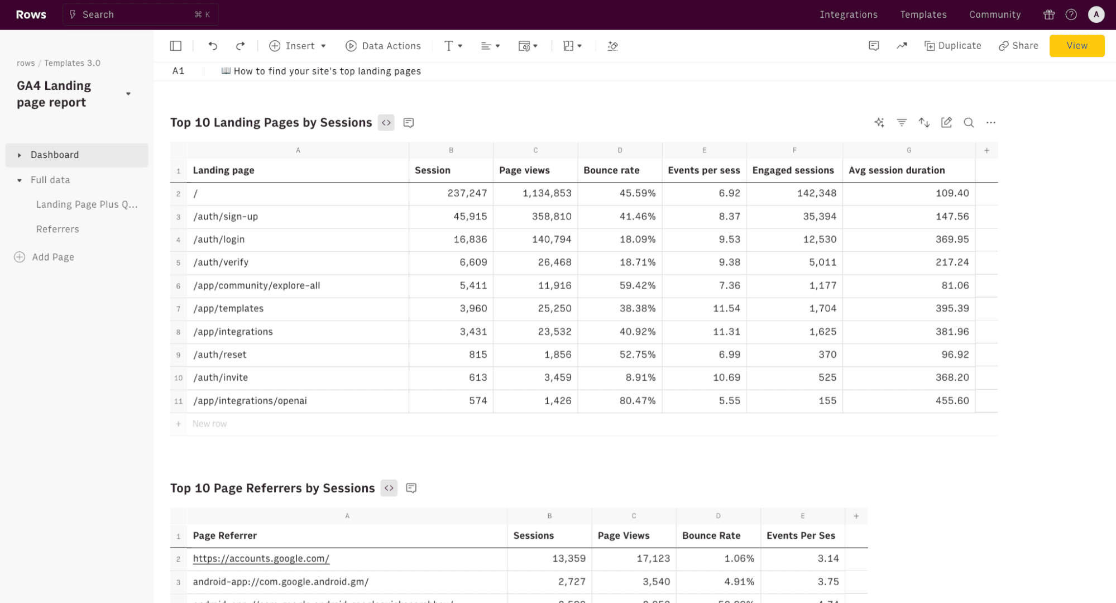Open Community in top navigation
Viewport: 1116px width, 603px height.
pyautogui.click(x=994, y=15)
